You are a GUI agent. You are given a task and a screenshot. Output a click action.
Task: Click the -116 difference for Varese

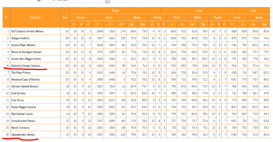[122, 135]
